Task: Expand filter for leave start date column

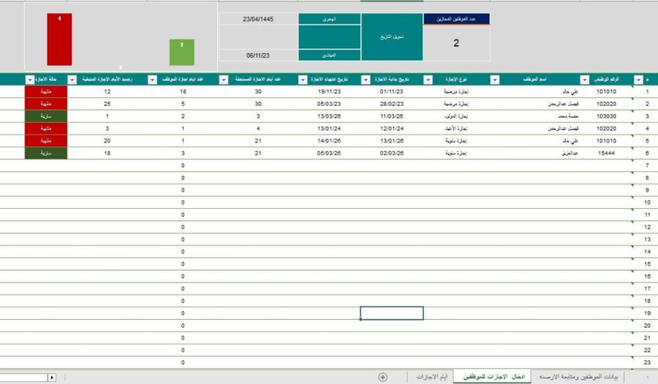Action: (x=366, y=80)
